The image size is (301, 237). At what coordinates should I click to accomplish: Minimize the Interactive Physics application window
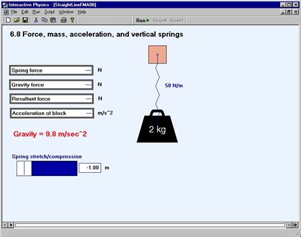point(283,4)
